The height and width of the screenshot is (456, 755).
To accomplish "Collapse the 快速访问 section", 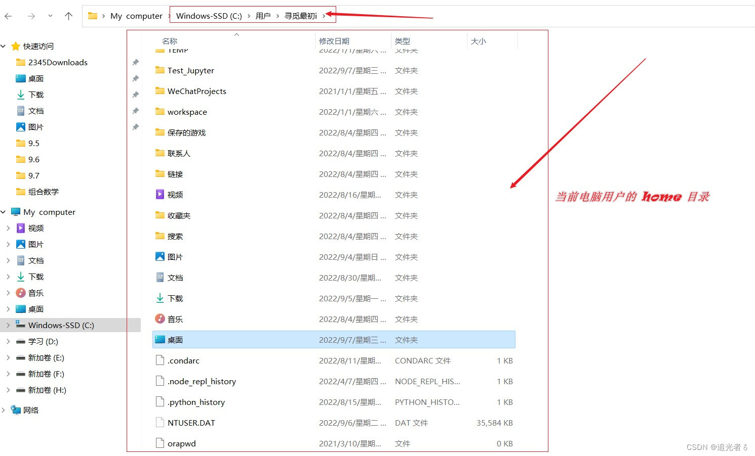I will [x=4, y=46].
